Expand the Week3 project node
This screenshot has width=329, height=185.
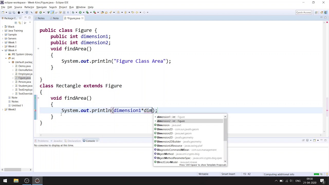point(2,109)
